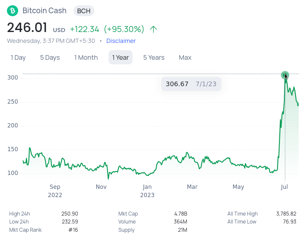Click the 364M volume value

(180, 222)
